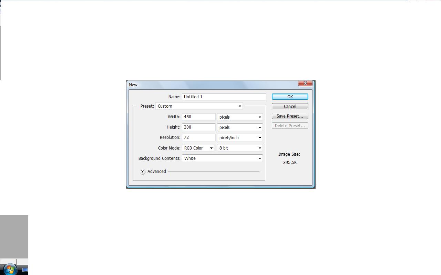Open the Height units dropdown
The image size is (441, 275).
click(240, 128)
